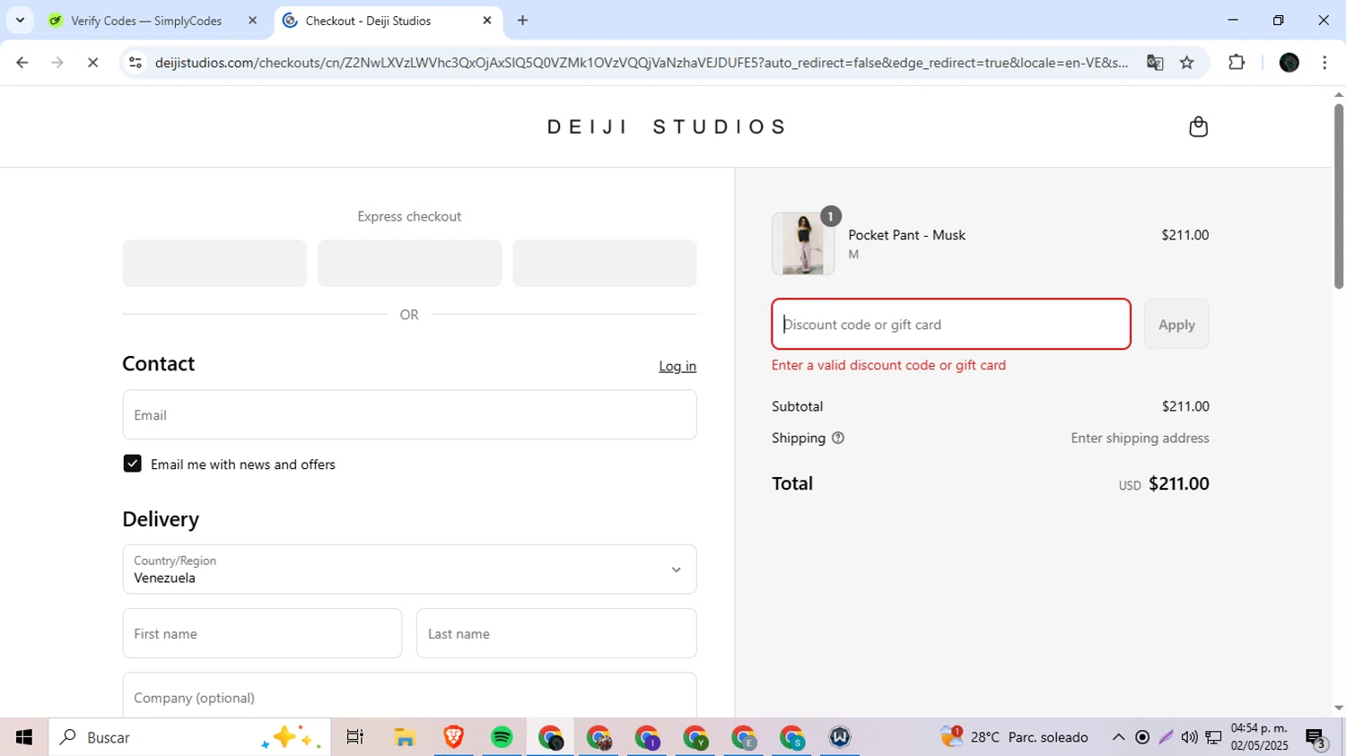Screen dimensions: 1346x756
Task: Focus the Email input field
Action: (409, 414)
